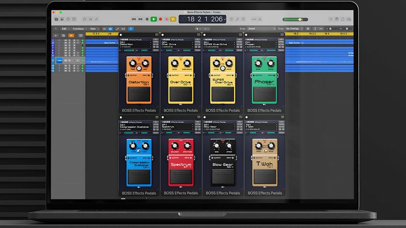Expand the View dropdown menu

click(93, 28)
